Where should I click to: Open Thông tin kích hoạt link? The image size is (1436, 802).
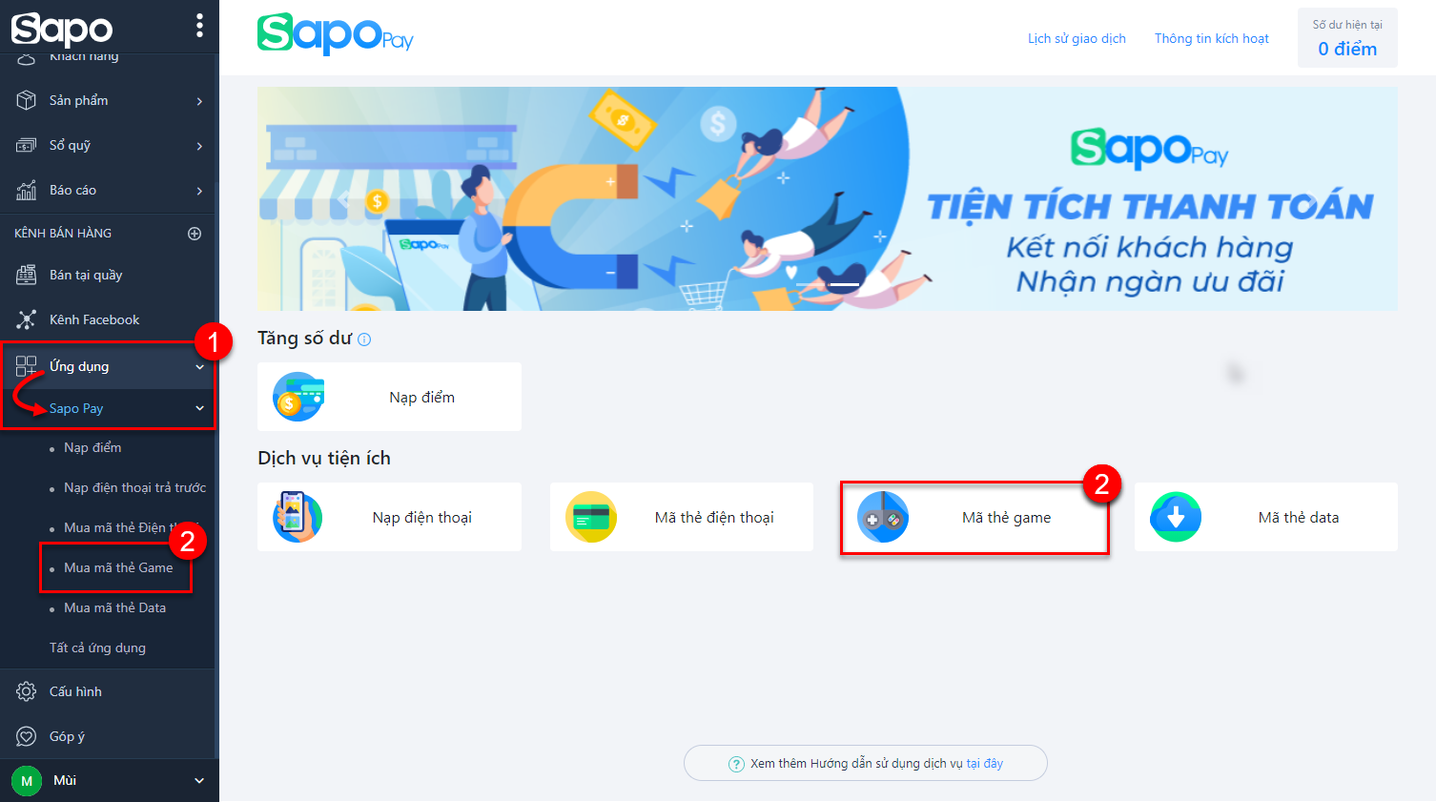tap(1212, 38)
